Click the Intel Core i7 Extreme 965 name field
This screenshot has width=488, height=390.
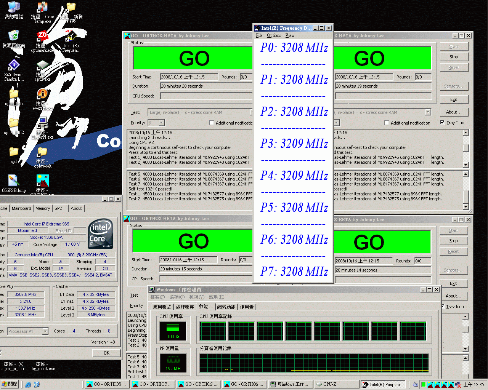click(x=46, y=224)
